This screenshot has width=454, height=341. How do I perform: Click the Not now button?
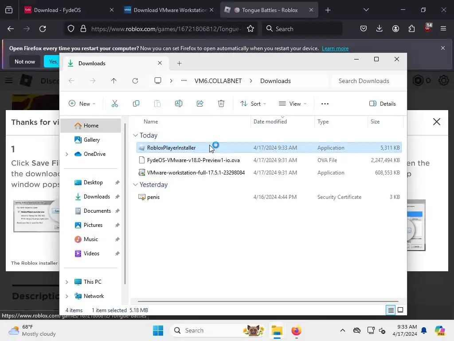tap(25, 61)
